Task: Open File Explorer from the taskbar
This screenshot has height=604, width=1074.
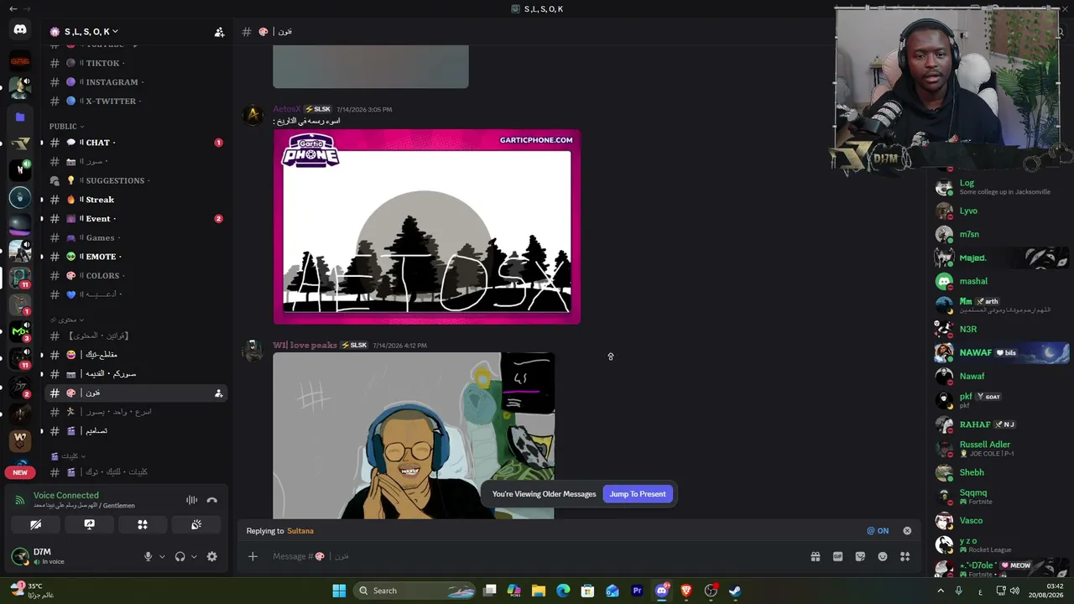Action: click(539, 591)
